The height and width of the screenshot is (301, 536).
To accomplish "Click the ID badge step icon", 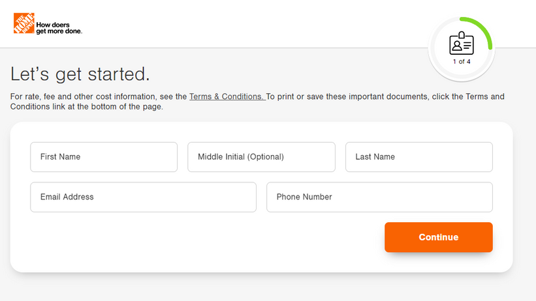I will point(461,44).
